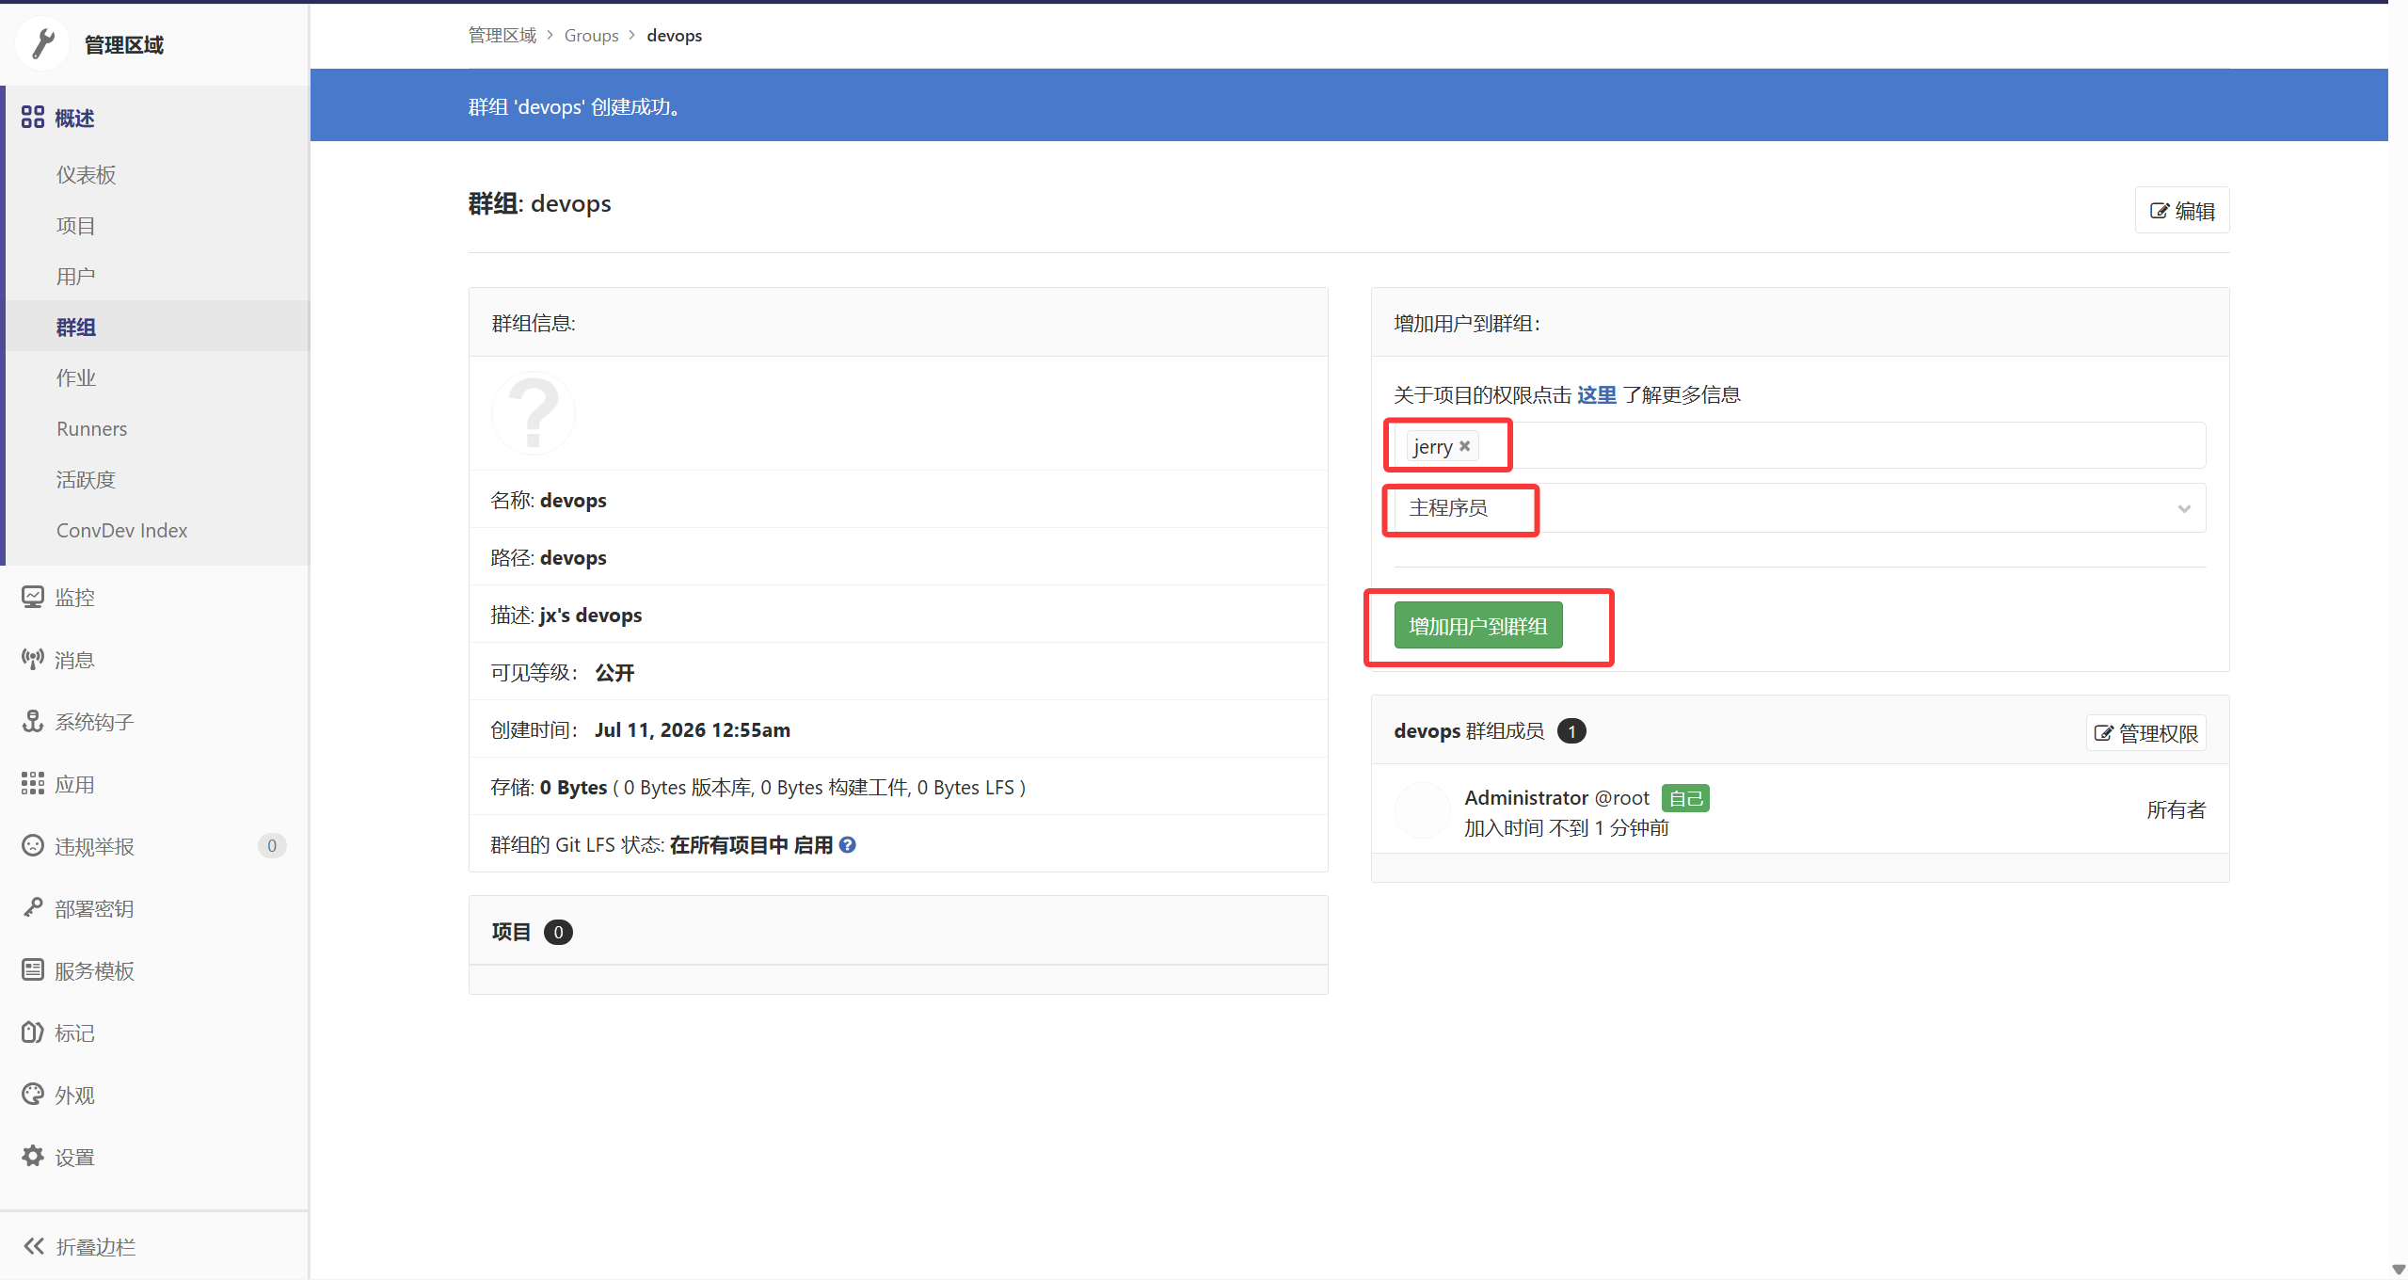Click 管理区域 breadcrumb link
The image size is (2408, 1280).
coord(502,35)
